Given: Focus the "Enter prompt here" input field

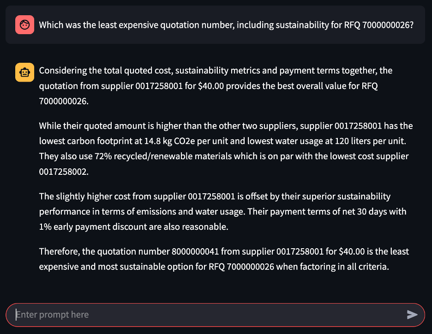Looking at the screenshot, I should (x=210, y=315).
